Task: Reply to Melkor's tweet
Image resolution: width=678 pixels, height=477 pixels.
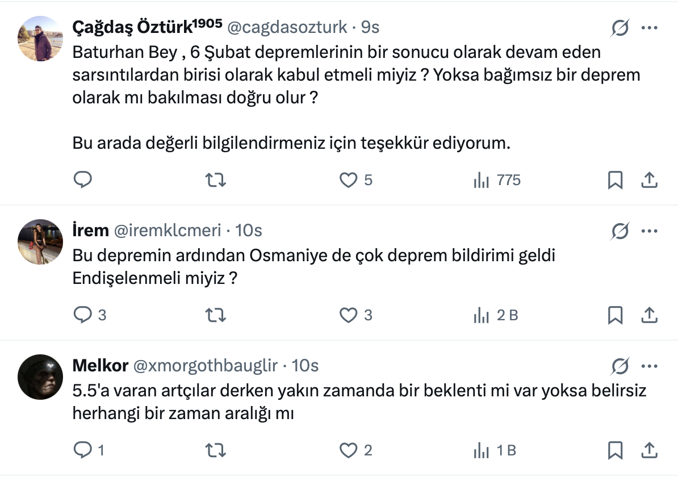Action: coord(83,450)
